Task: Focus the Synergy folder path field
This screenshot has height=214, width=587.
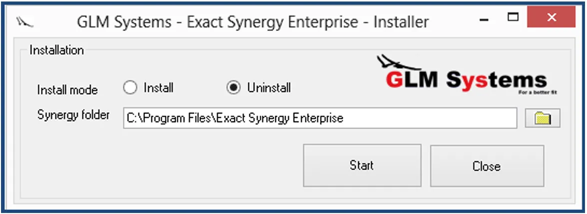Action: pyautogui.click(x=320, y=118)
